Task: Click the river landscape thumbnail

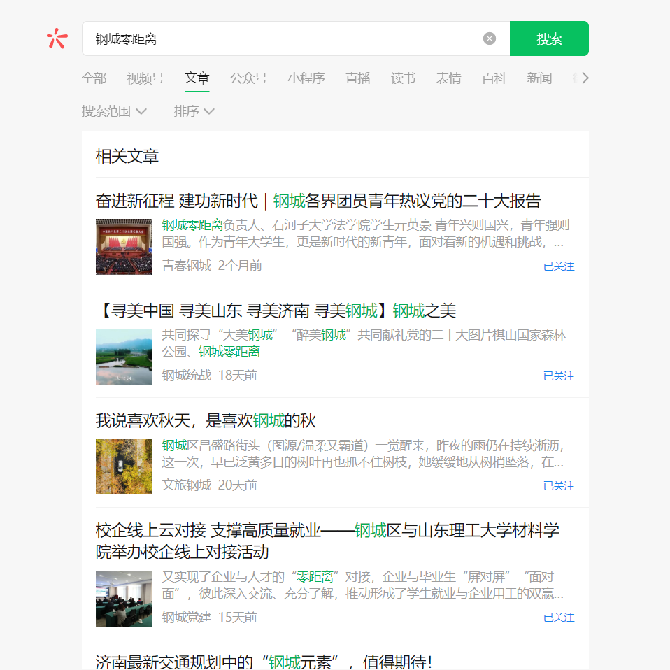Action: 124,357
